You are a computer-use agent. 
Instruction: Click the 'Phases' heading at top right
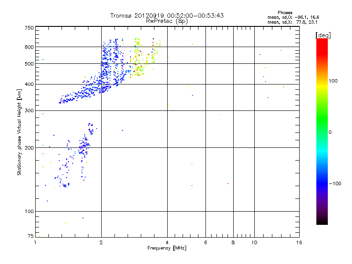[x=285, y=13]
